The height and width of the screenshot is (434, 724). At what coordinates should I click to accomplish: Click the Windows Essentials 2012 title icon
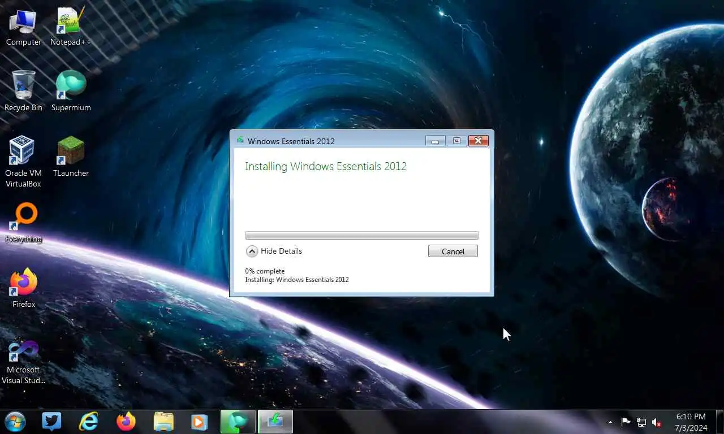240,141
